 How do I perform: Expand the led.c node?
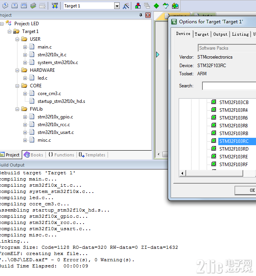point(25,78)
